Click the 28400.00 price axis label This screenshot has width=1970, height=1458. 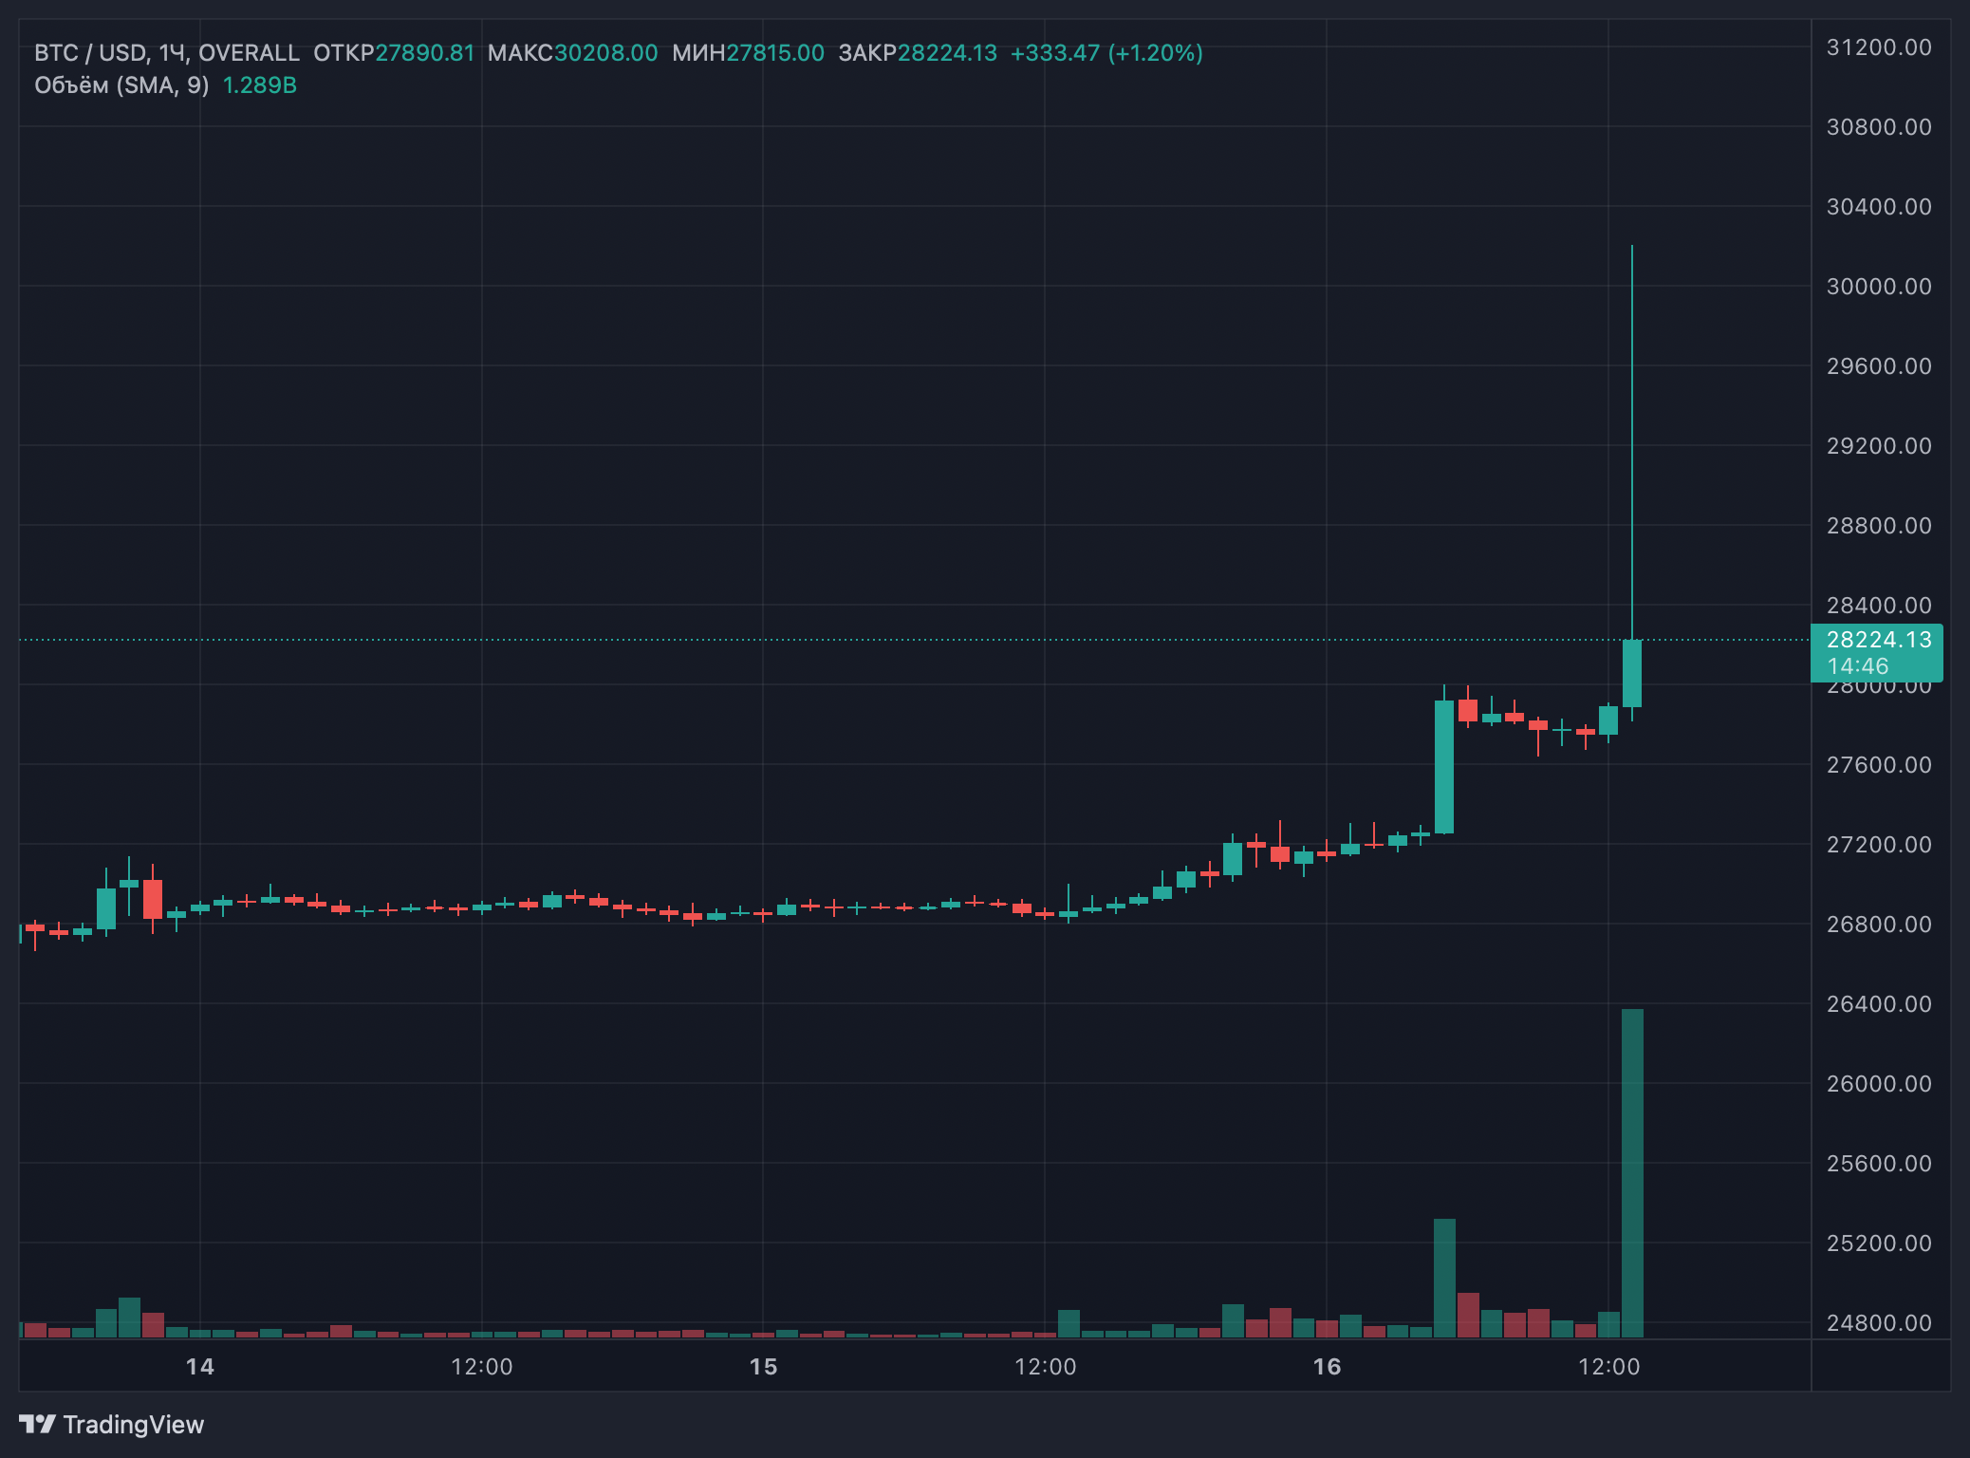[1879, 606]
